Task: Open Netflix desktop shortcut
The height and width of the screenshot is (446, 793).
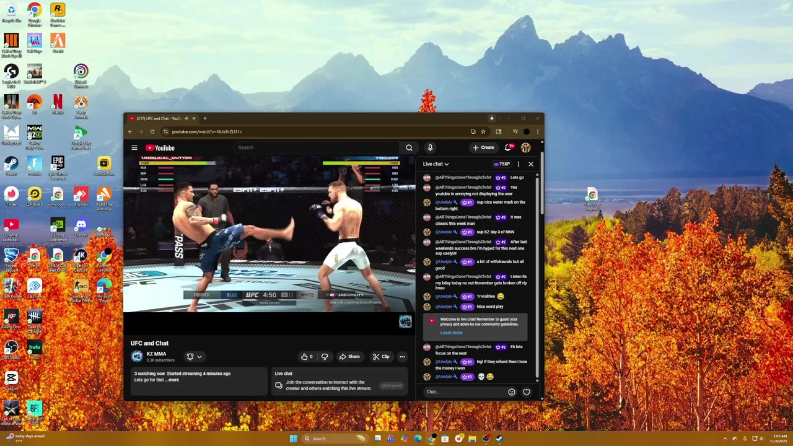Action: click(x=58, y=104)
